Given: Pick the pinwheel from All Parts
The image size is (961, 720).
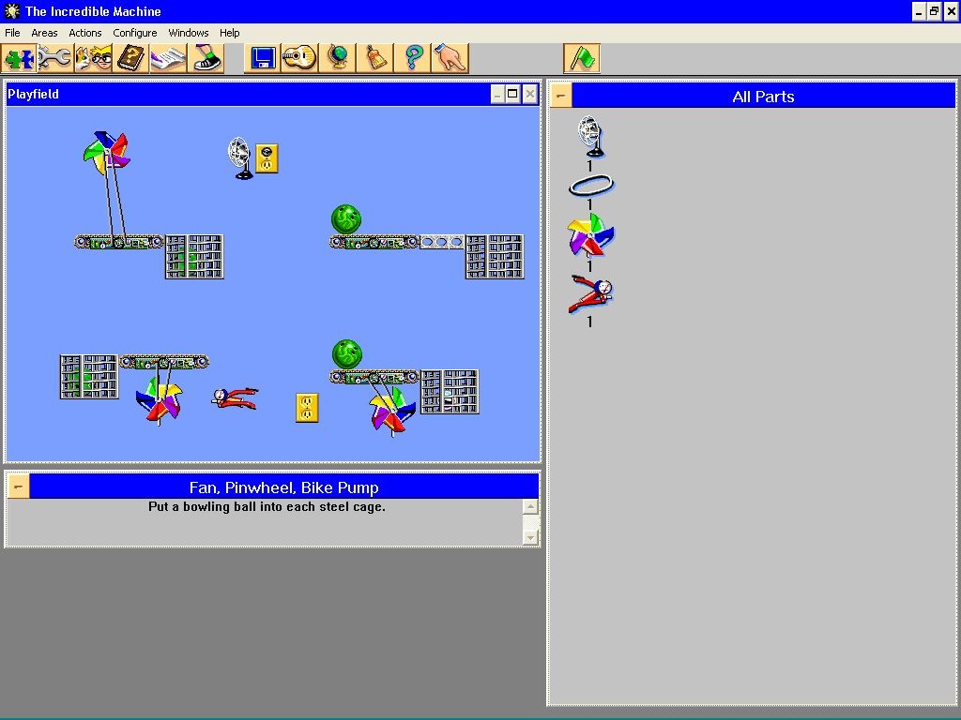Looking at the screenshot, I should 591,234.
